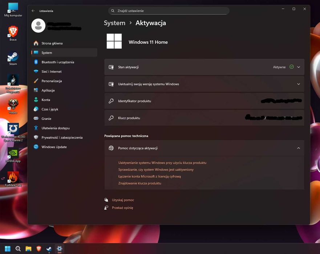Click the Klucz produktu row
Screen dimensions: 320x254
click(204, 118)
